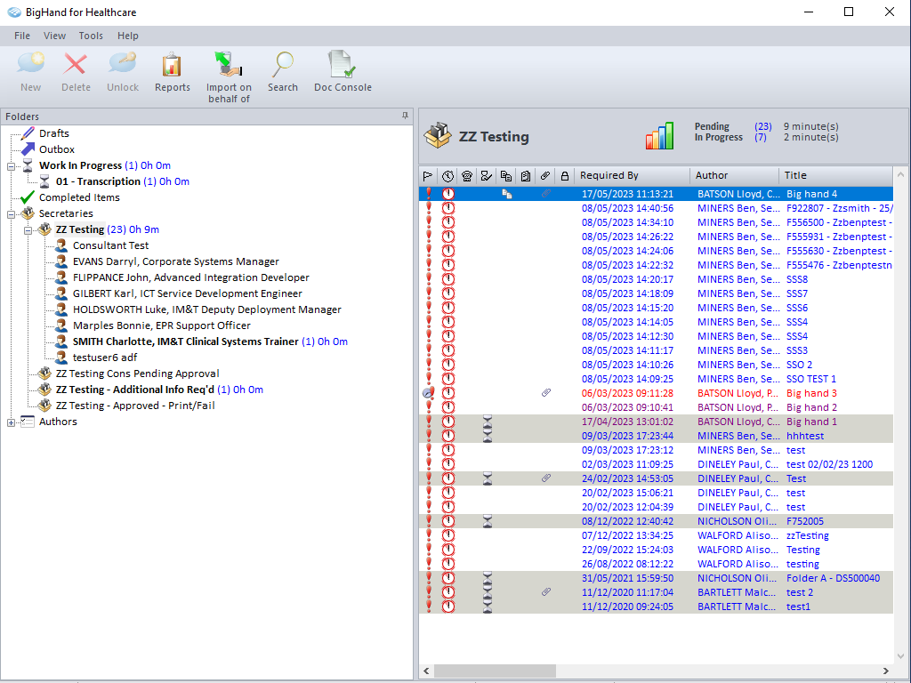
Task: Sort by the clock column header icon
Action: 447,175
